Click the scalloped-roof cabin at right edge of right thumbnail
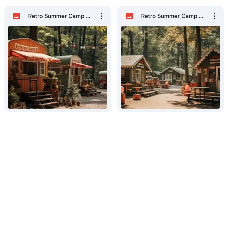Image resolution: width=226 pixels, height=225 pixels. click(207, 71)
